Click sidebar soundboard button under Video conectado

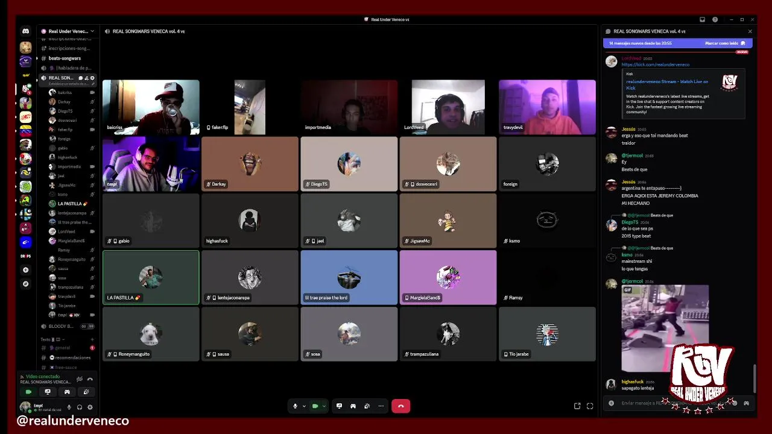pyautogui.click(x=86, y=392)
